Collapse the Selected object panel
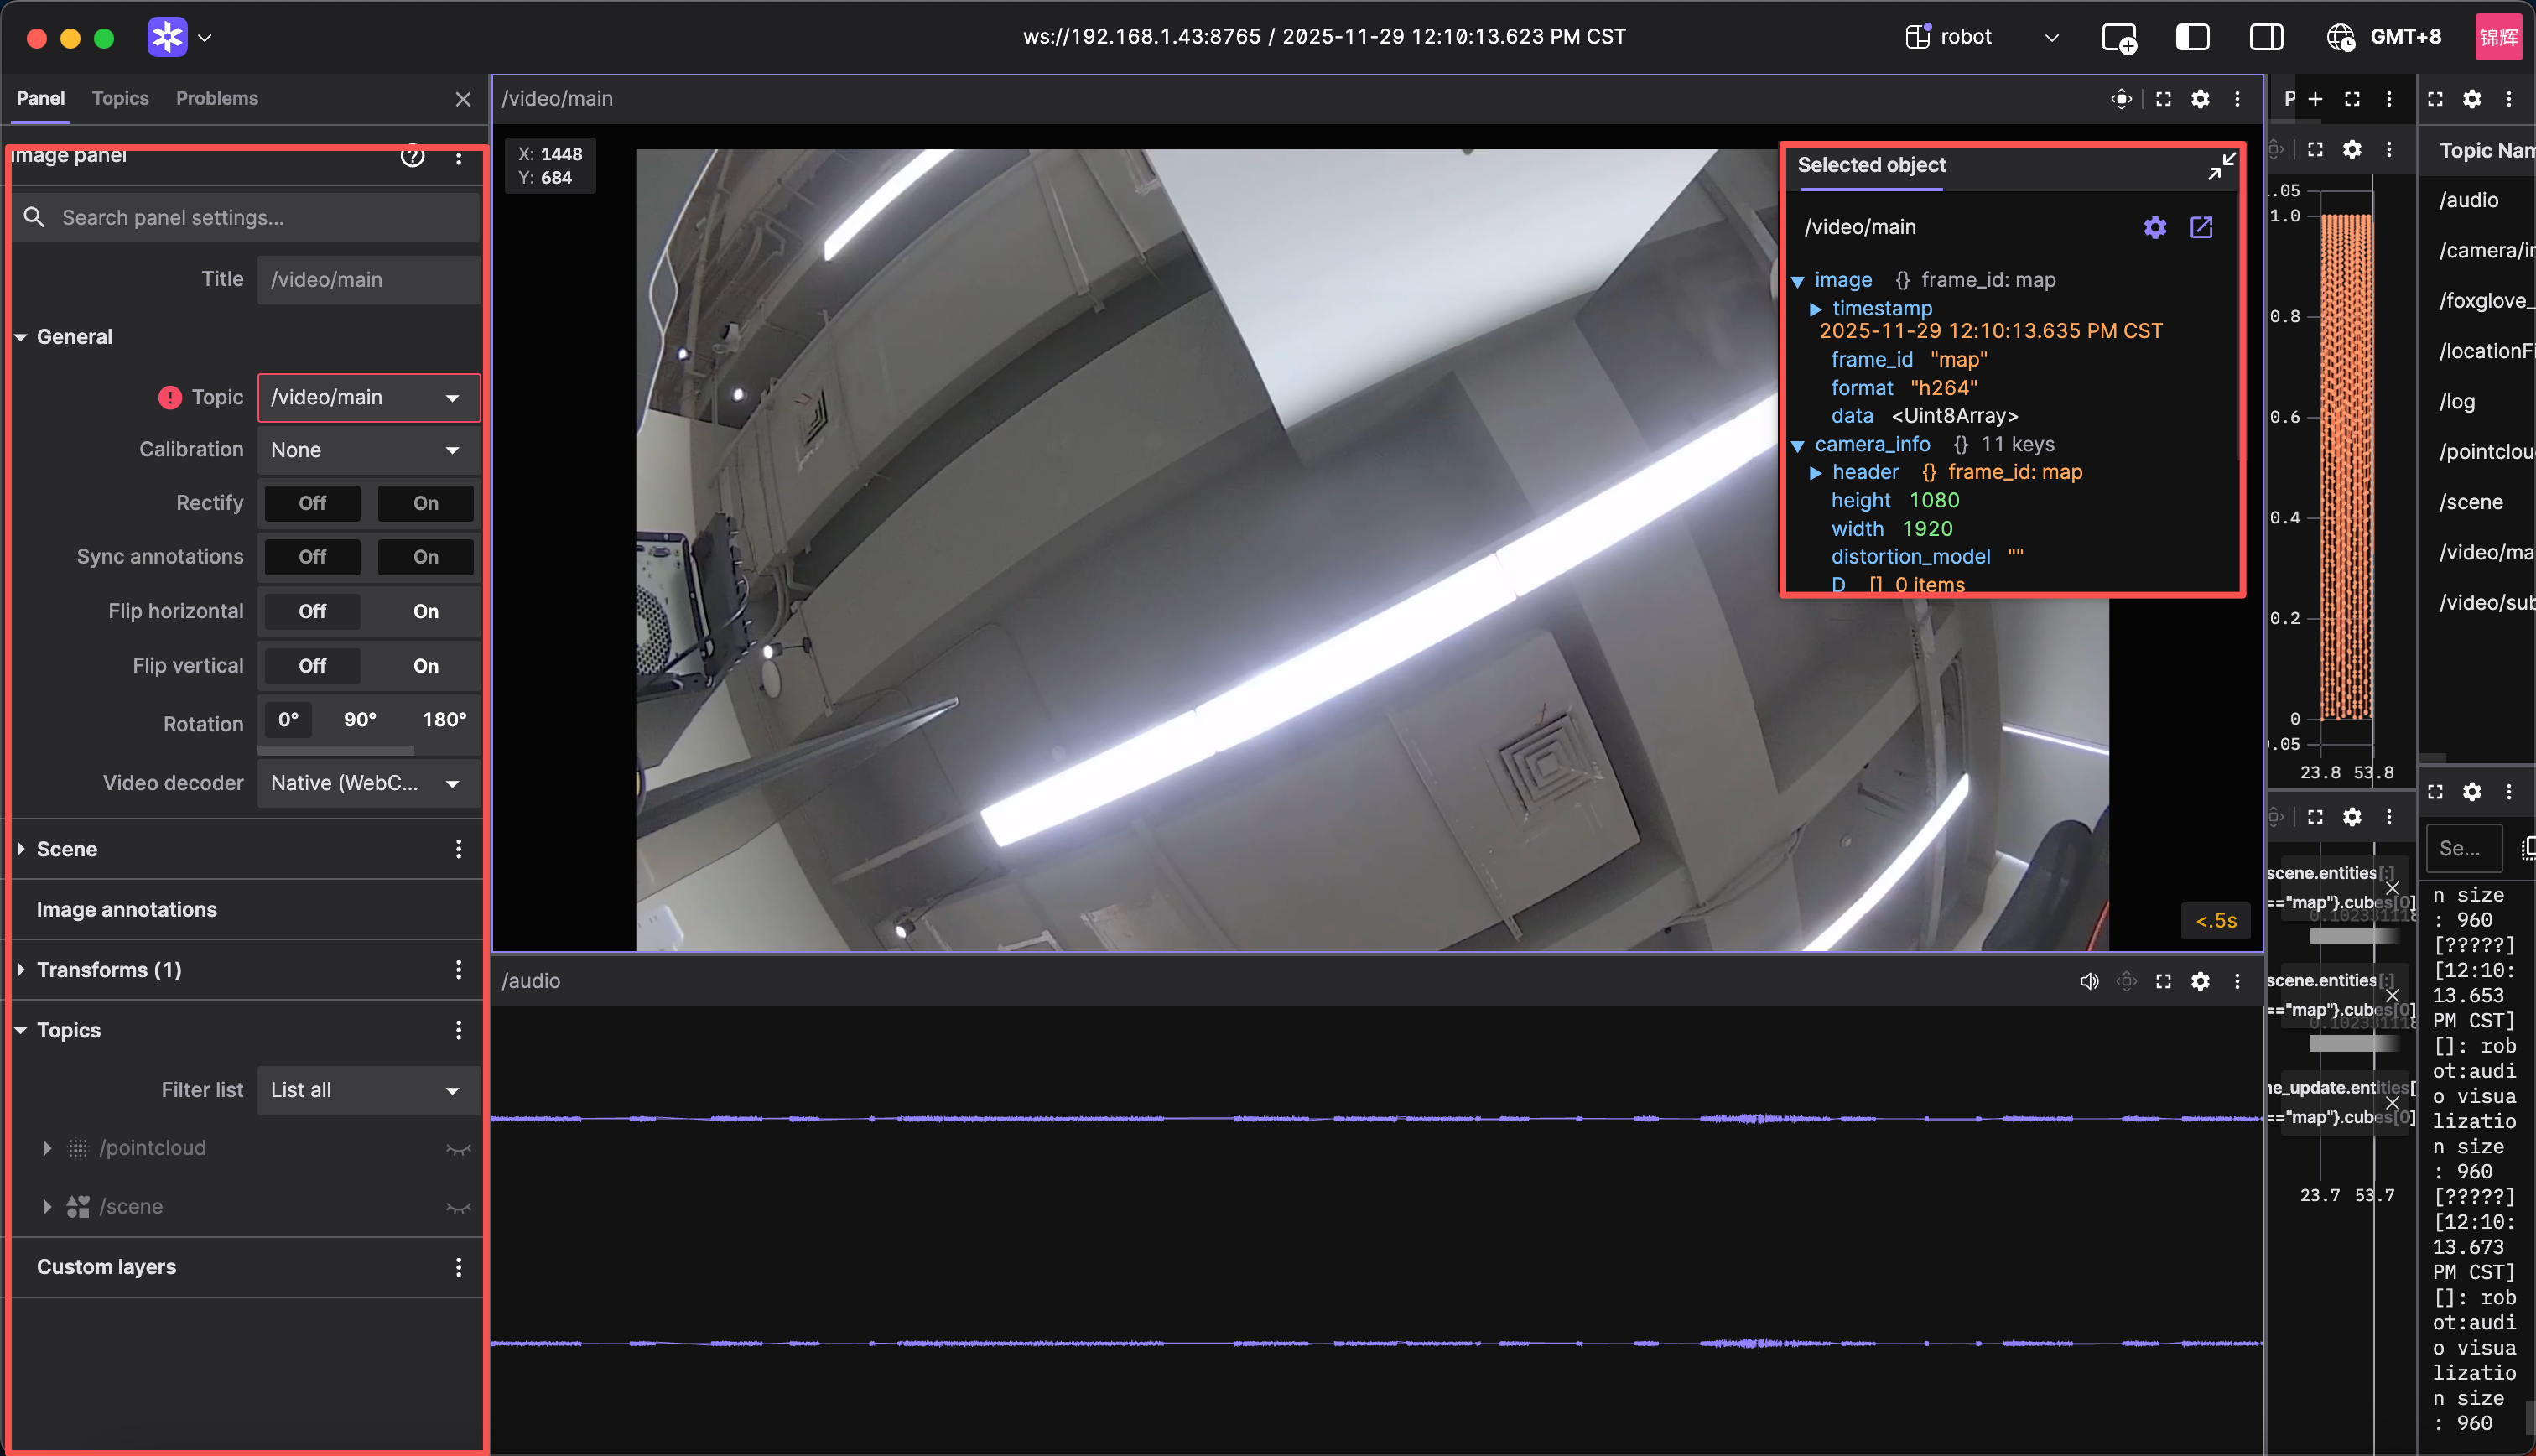Screen dimensions: 2536x1456 tap(2222, 166)
